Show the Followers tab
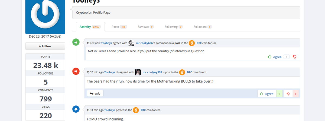Viewport: 325px width, 121px height. tap(203, 27)
